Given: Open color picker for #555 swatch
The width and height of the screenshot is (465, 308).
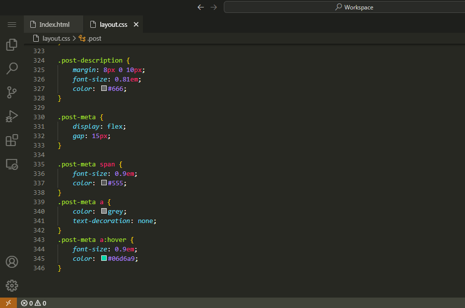Looking at the screenshot, I should (x=104, y=182).
